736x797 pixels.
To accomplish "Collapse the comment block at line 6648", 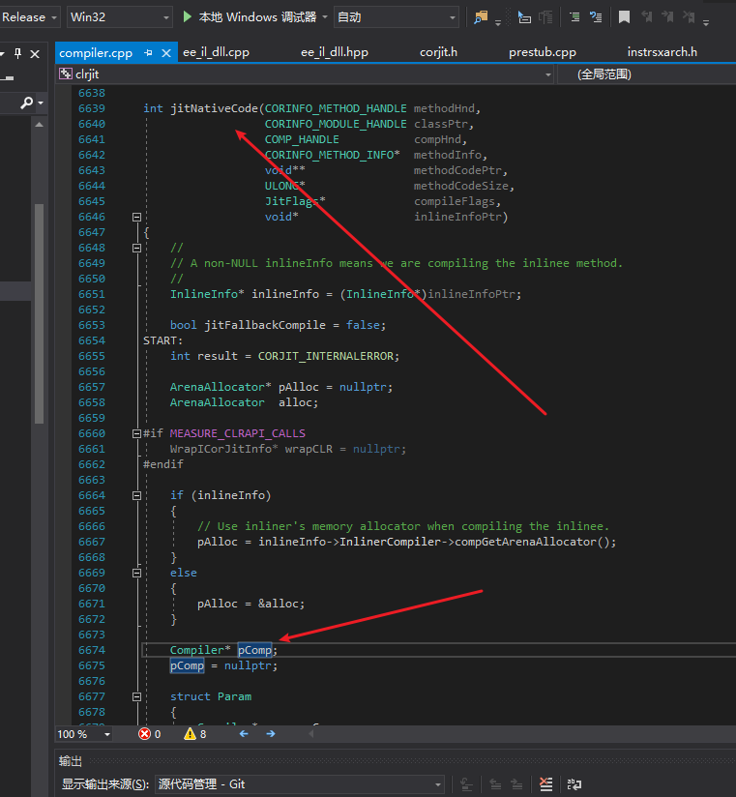I will [136, 248].
